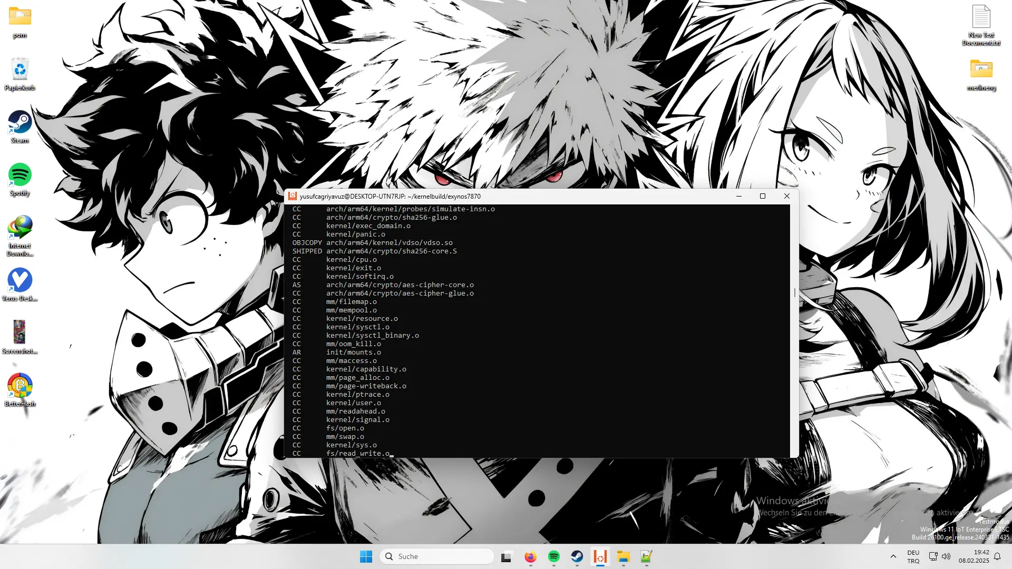Click the terminal title bar text
Image resolution: width=1012 pixels, height=569 pixels.
coord(390,197)
